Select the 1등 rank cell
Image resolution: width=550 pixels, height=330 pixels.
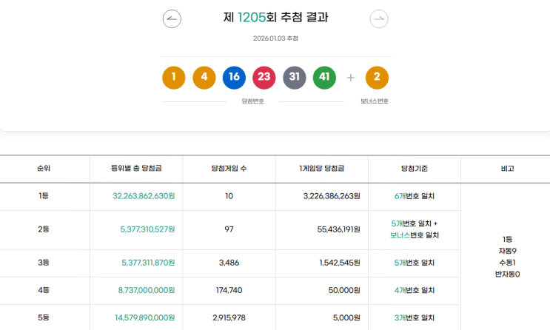pos(44,196)
